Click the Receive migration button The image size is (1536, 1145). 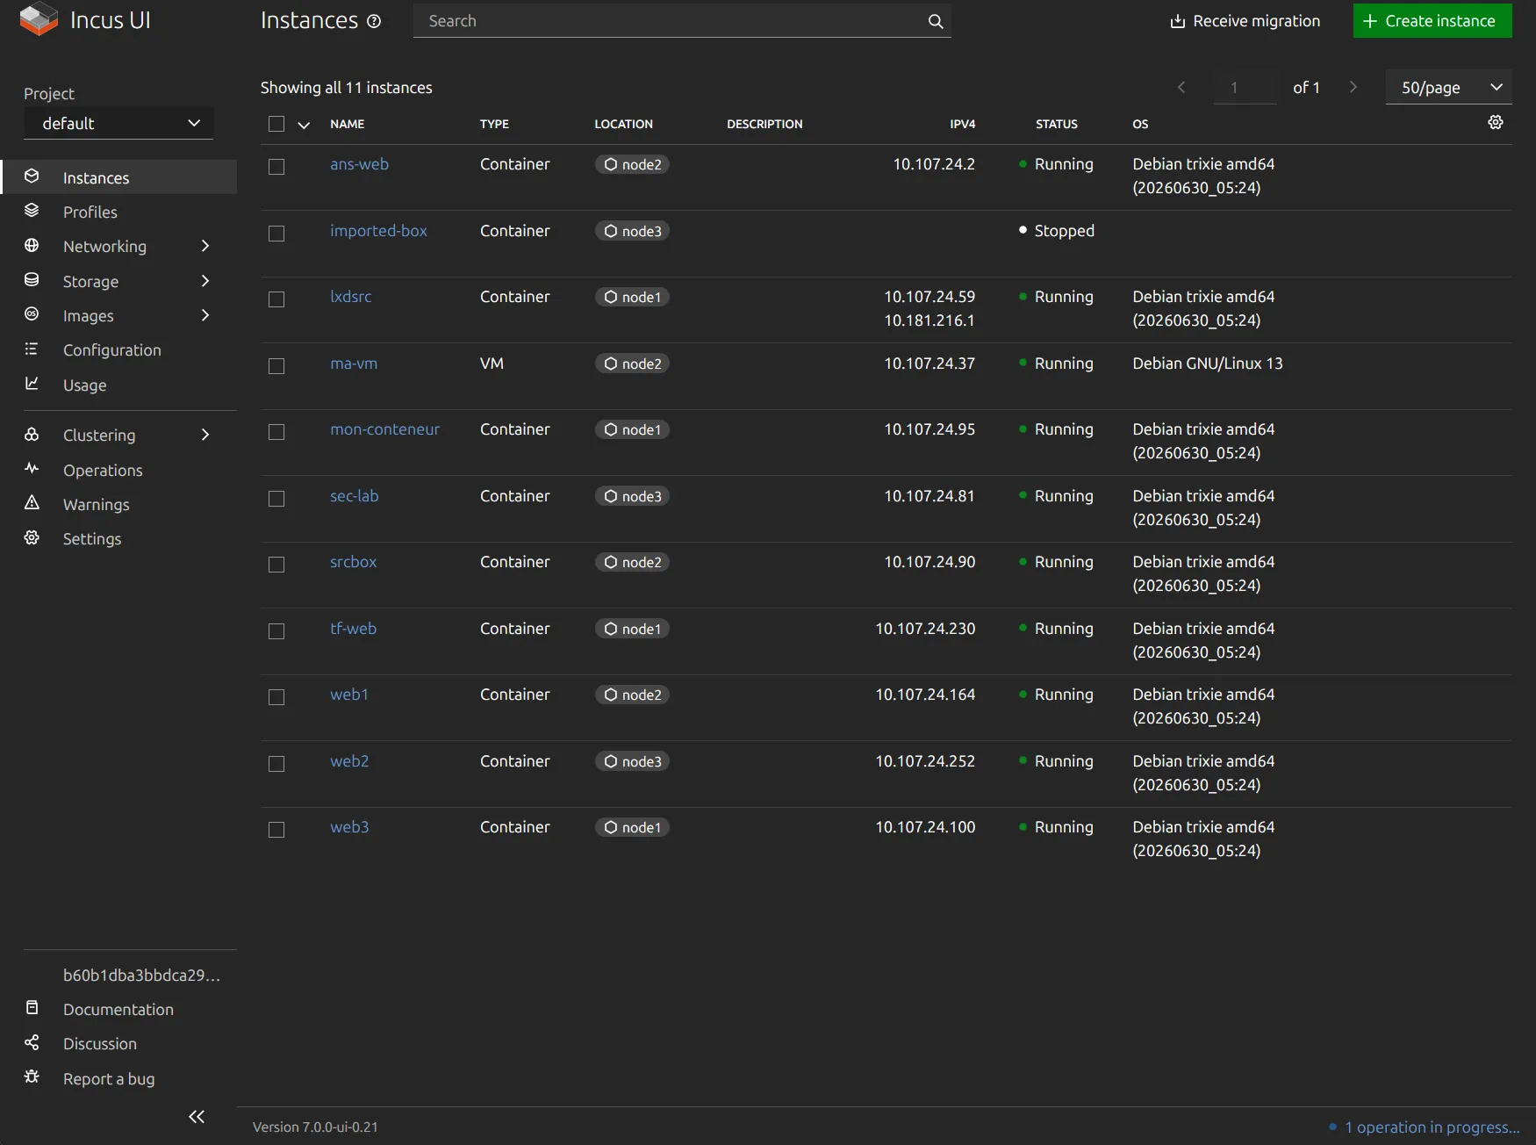tap(1245, 21)
